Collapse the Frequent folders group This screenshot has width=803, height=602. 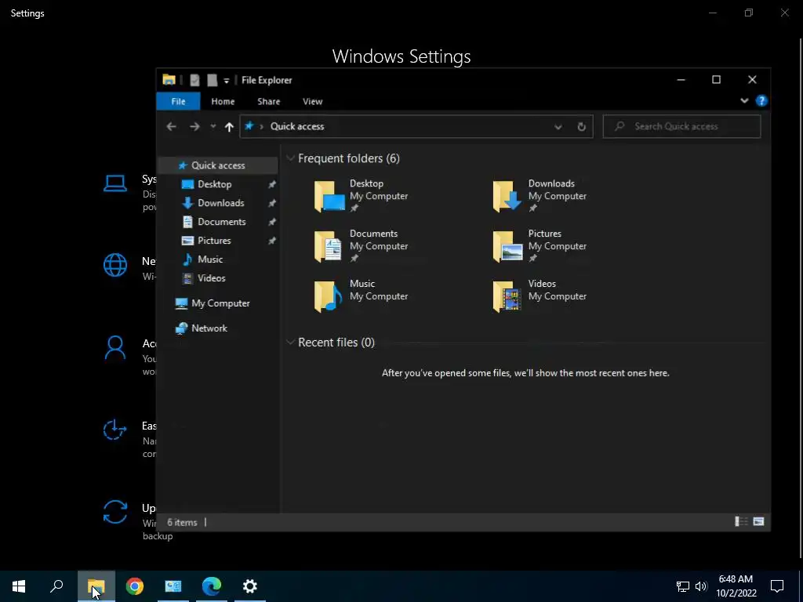coord(290,158)
